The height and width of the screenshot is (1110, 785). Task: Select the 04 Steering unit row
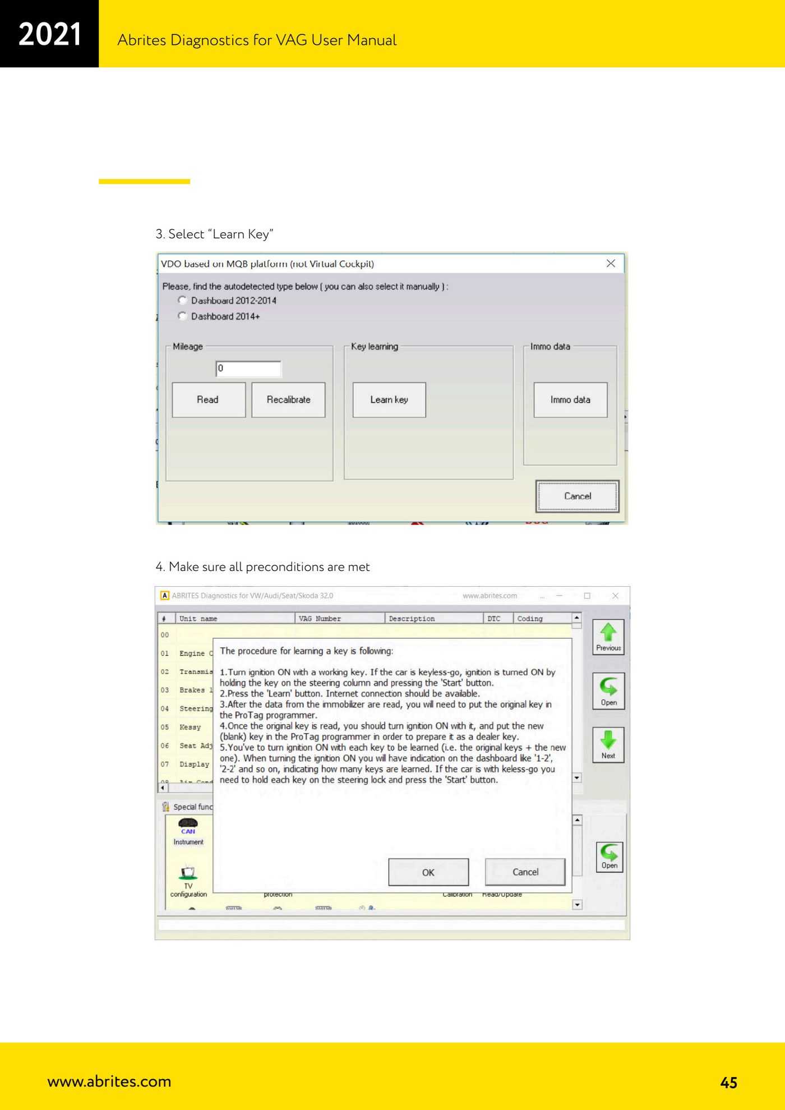[186, 709]
